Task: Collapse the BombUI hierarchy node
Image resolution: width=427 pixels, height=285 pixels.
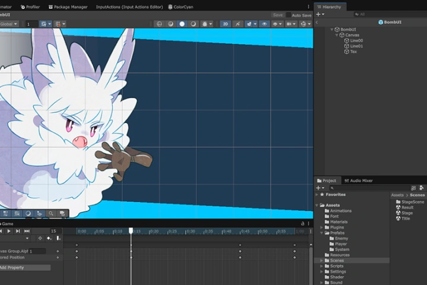Action: point(332,30)
